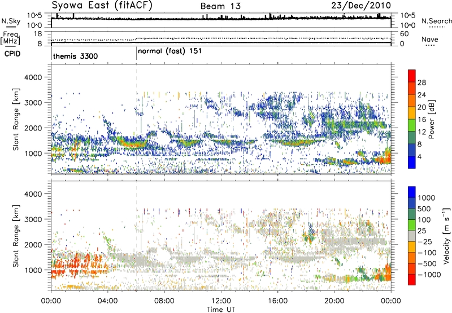Screen dimensions: 452x313
Task: Click the date '23/Dec/2010'
Action: [x=361, y=6]
